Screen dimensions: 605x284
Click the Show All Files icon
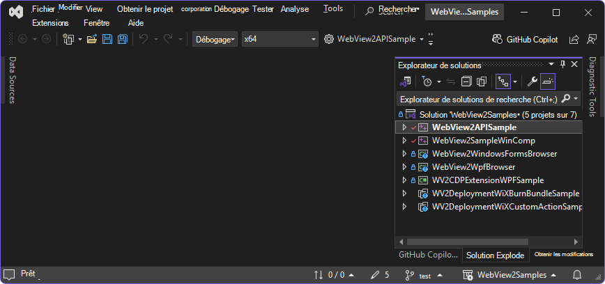click(482, 81)
